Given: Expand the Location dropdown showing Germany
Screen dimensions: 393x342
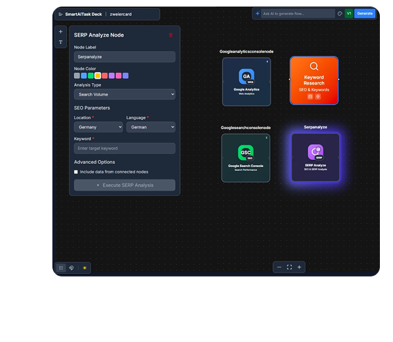Looking at the screenshot, I should [98, 127].
